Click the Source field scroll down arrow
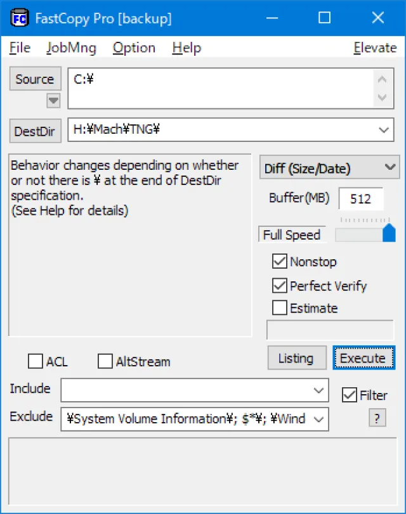The image size is (406, 514). pos(382,98)
